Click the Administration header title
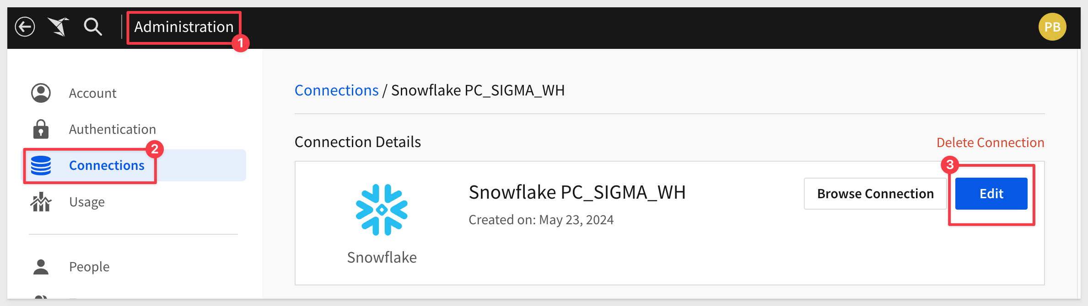The image size is (1088, 306). point(184,27)
